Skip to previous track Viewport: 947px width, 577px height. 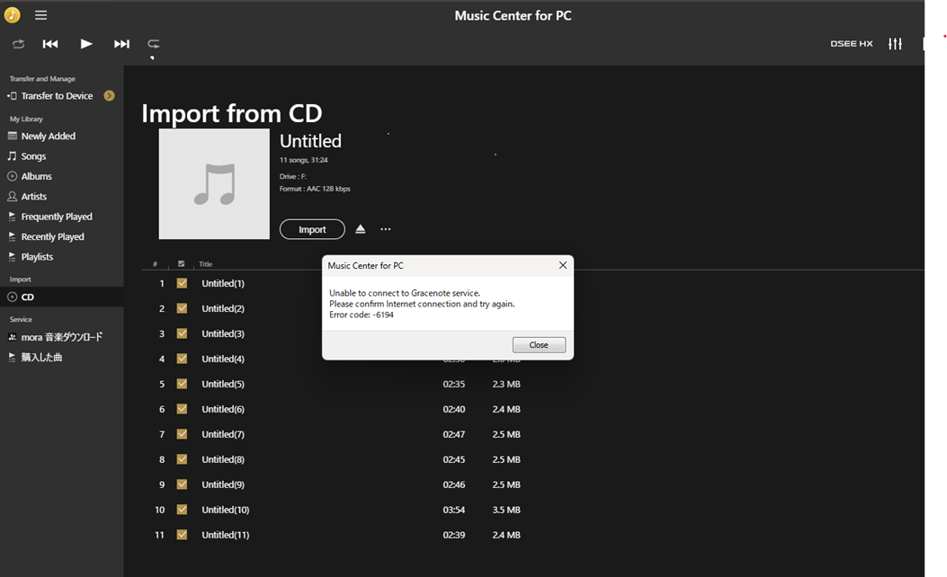pos(50,44)
